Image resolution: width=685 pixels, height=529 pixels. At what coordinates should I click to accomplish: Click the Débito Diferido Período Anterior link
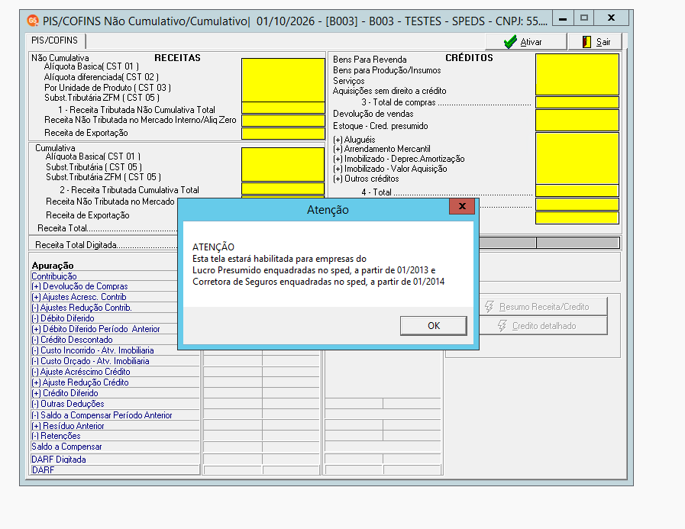click(x=95, y=329)
